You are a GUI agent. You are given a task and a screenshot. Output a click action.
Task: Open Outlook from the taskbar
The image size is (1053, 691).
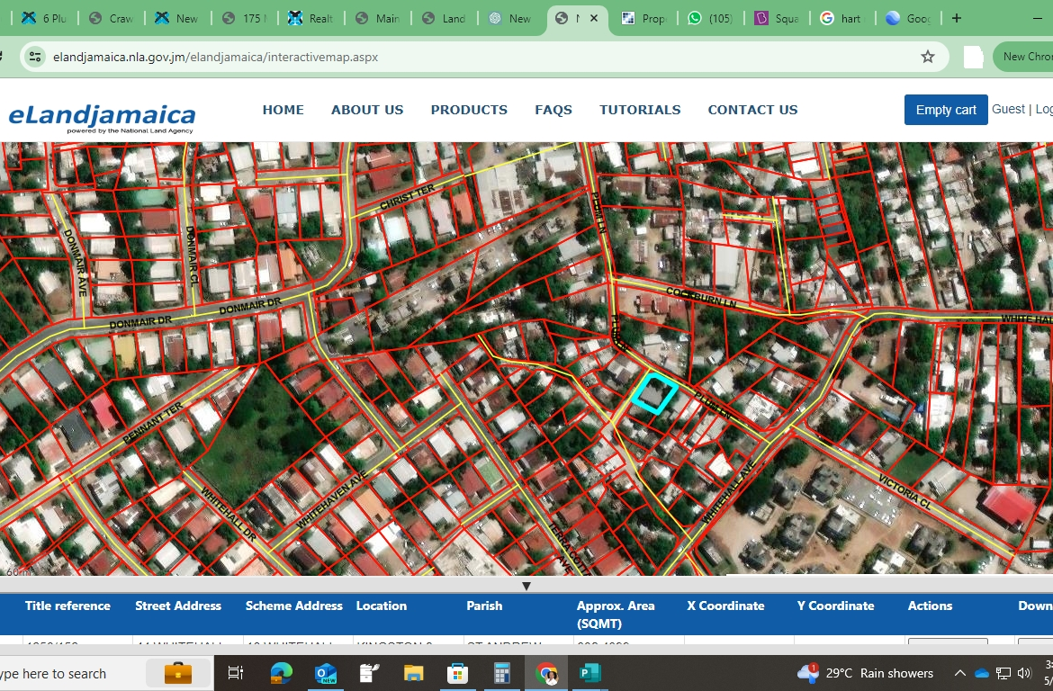click(325, 672)
